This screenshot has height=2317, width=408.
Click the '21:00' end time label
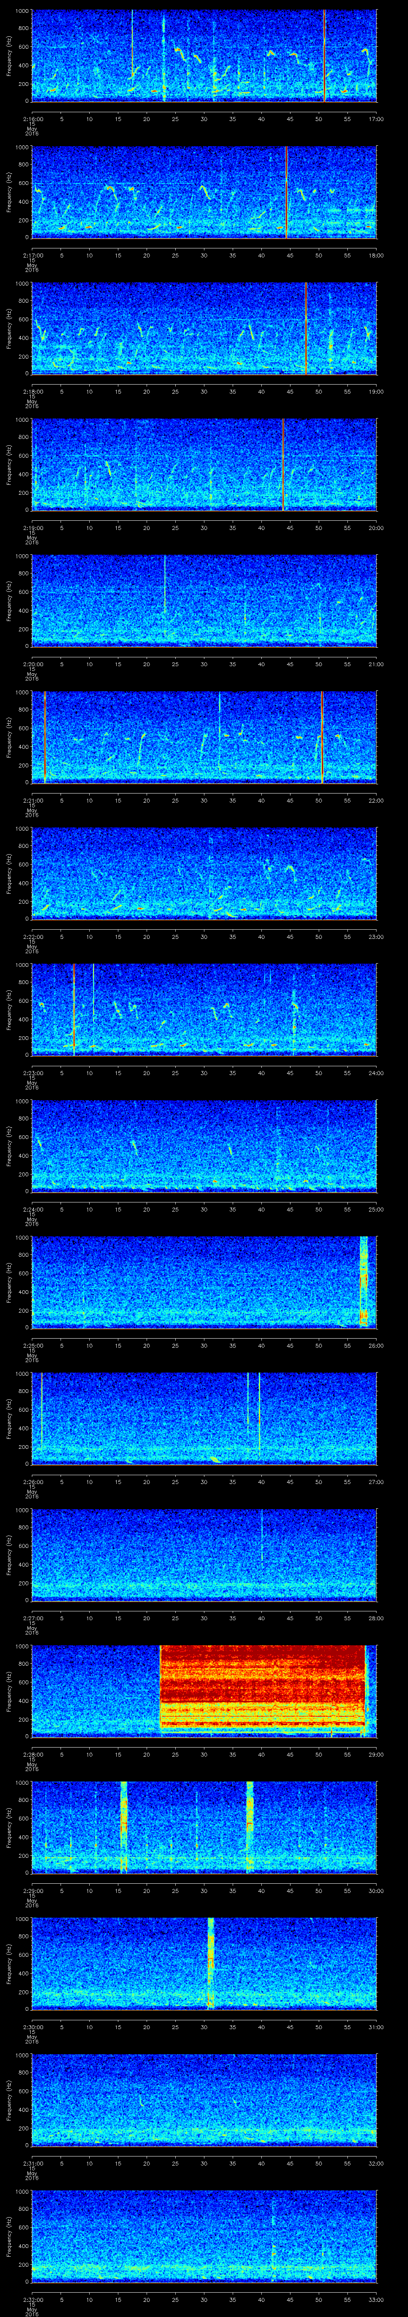coord(376,664)
